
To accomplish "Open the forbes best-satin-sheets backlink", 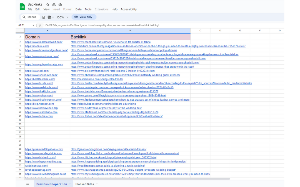I will (116, 116).
